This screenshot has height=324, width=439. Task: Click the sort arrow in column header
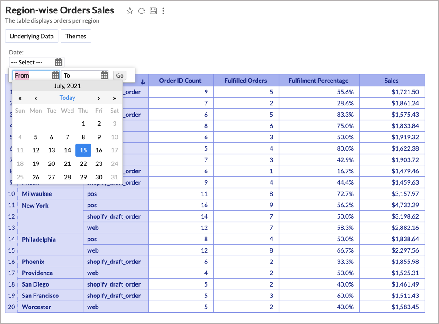tap(142, 81)
